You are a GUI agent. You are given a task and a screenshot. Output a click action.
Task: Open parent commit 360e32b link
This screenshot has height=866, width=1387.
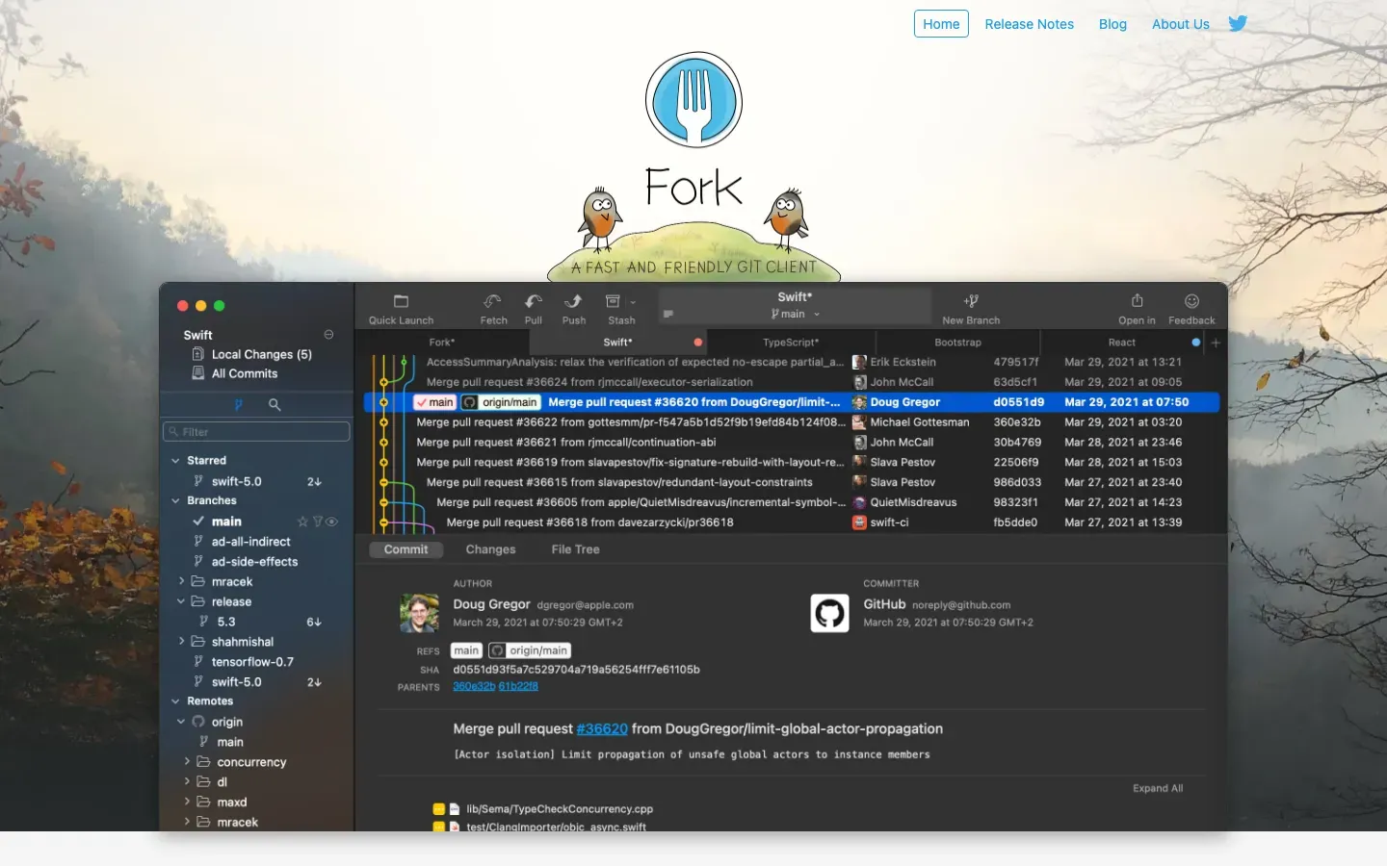(x=474, y=686)
